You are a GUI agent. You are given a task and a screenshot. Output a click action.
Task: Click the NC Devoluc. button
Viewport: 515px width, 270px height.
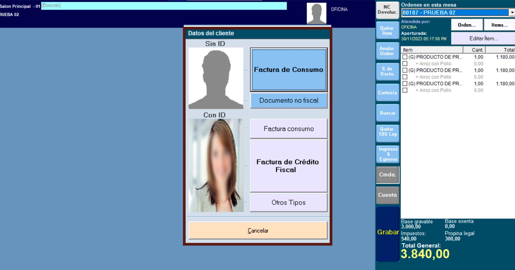tap(387, 10)
